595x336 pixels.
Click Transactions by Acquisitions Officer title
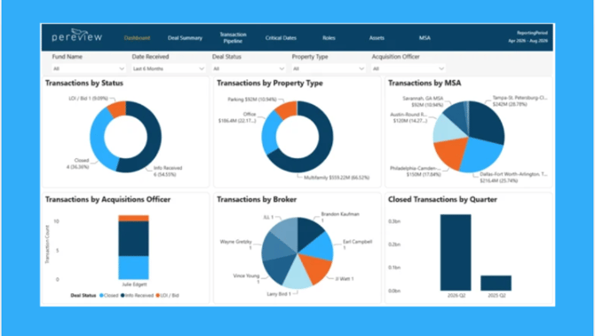[x=107, y=199]
